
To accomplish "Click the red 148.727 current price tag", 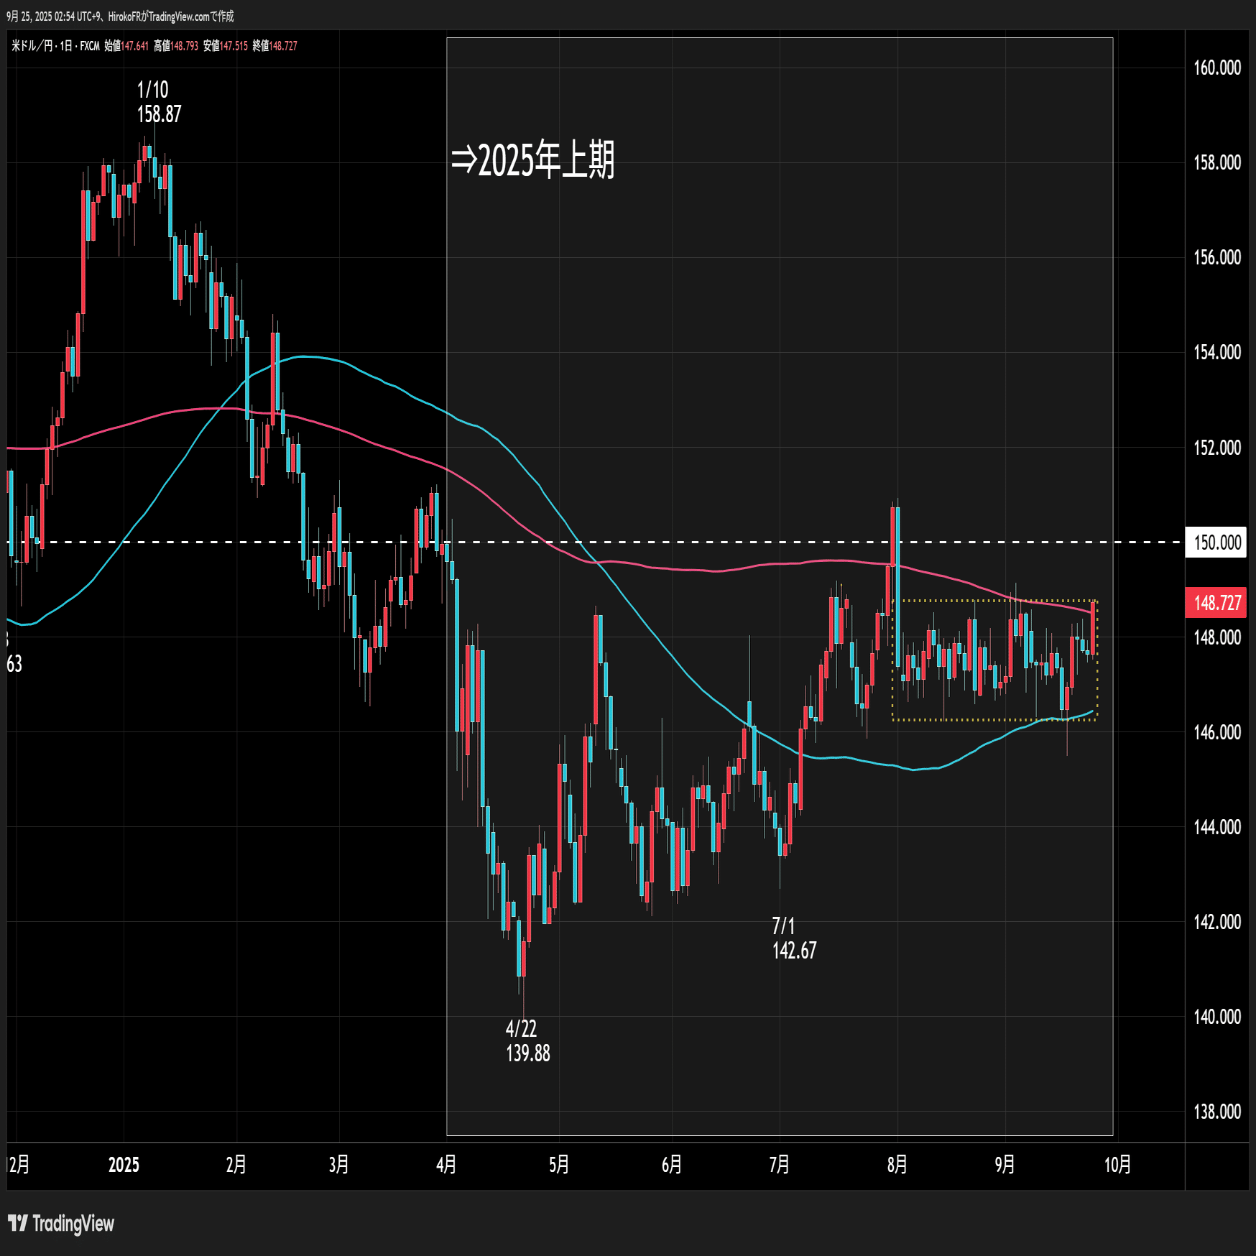I will pyautogui.click(x=1216, y=602).
